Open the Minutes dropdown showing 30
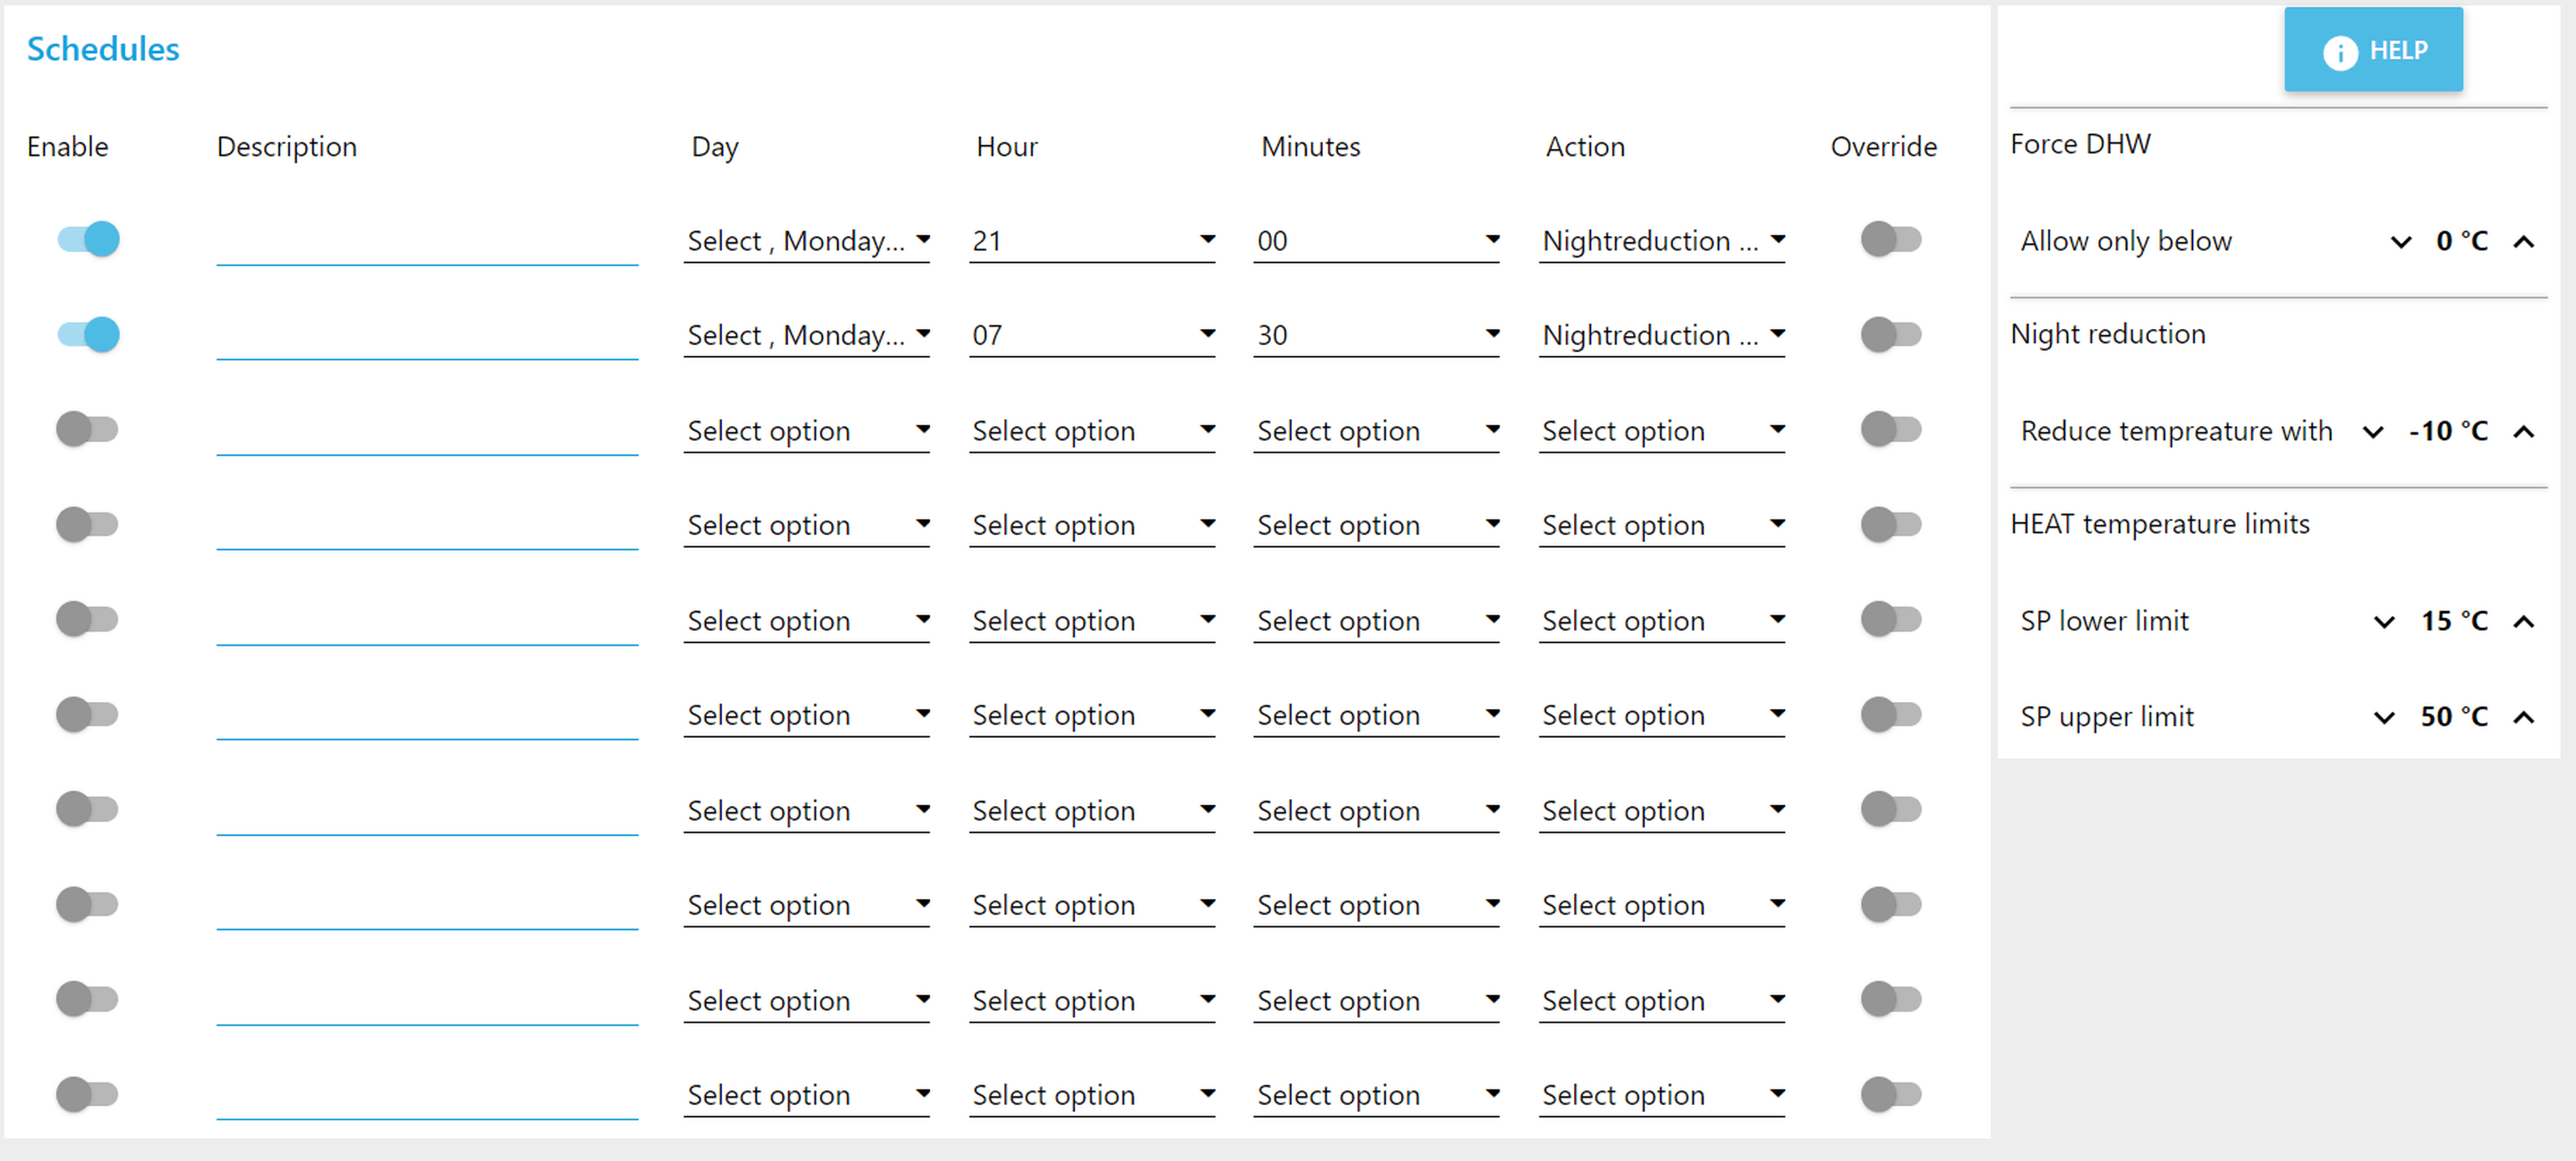The image size is (2576, 1161). point(1376,335)
